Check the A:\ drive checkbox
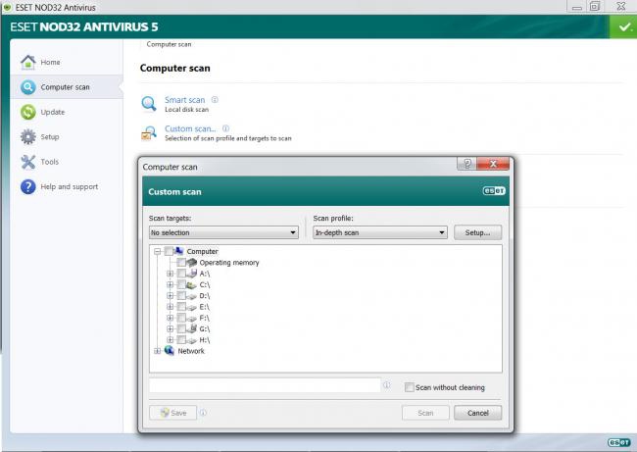Viewport: 637px width, 452px height. (x=181, y=274)
